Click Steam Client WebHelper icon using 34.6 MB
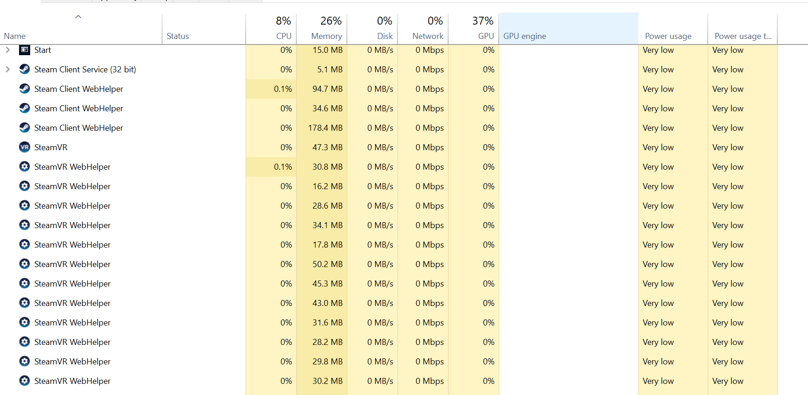 25,108
